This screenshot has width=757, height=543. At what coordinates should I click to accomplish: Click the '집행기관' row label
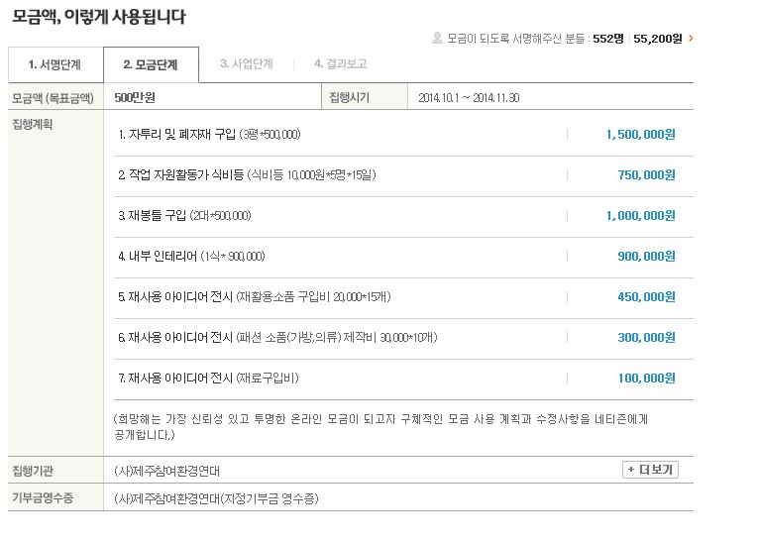coord(33,471)
